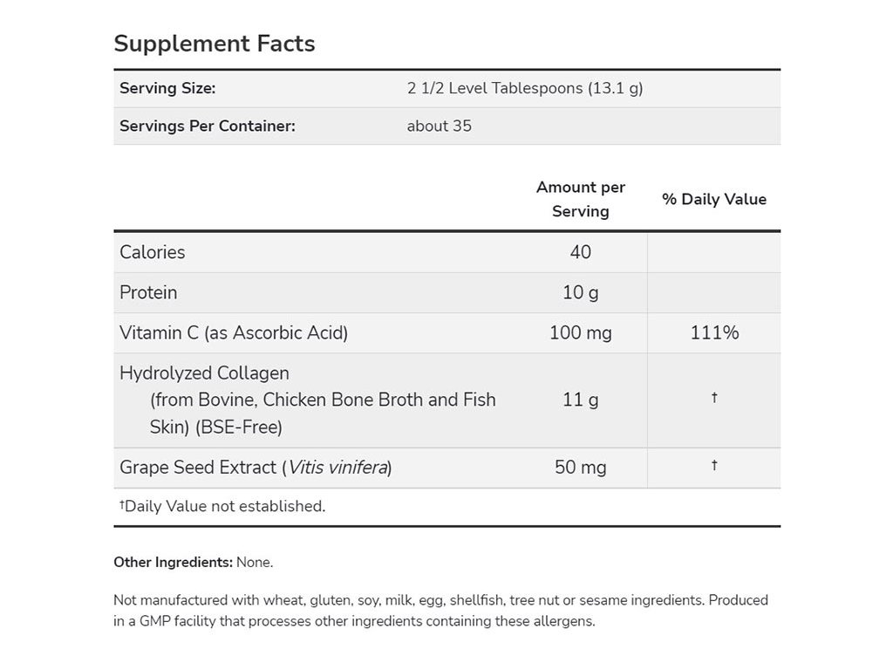Viewport: 893px width, 670px height.
Task: Click the Supplement Facts heading
Action: tap(215, 44)
